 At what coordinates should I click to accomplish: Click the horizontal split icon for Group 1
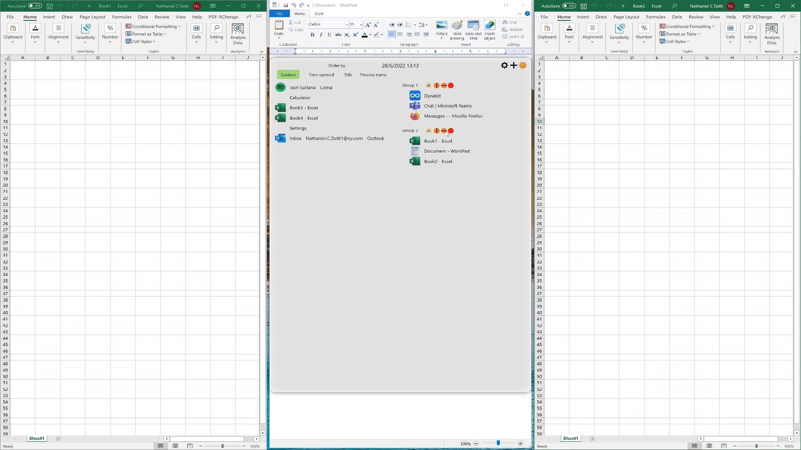[444, 85]
